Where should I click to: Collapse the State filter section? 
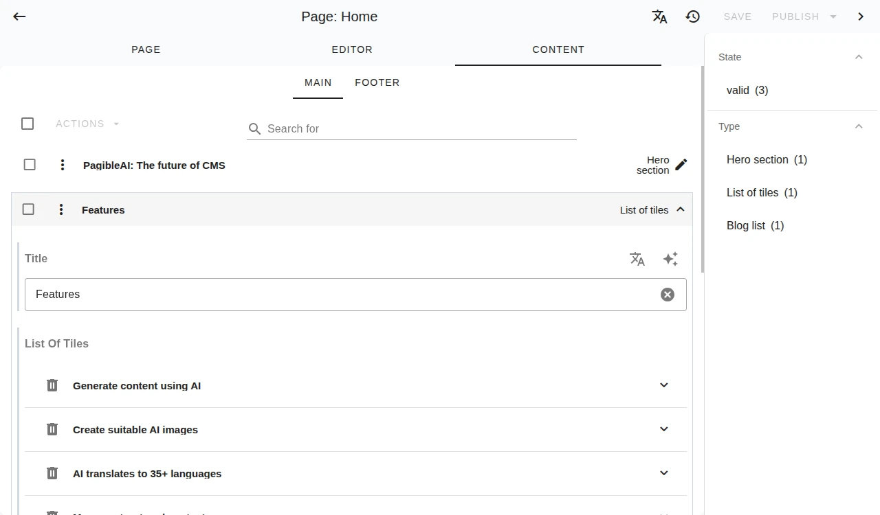pos(858,57)
